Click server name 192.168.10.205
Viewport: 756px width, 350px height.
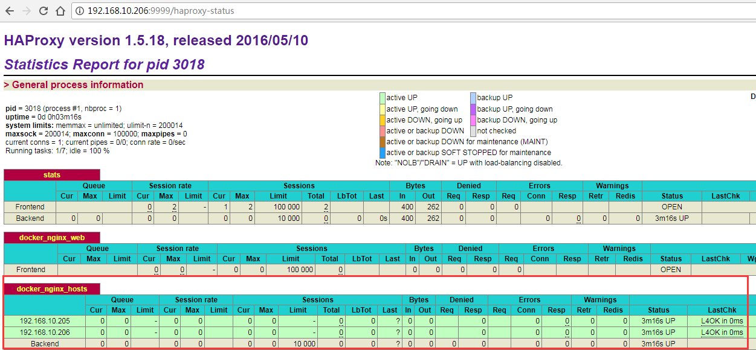tap(45, 321)
